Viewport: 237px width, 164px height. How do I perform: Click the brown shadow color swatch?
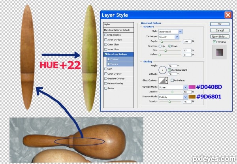[192, 97]
